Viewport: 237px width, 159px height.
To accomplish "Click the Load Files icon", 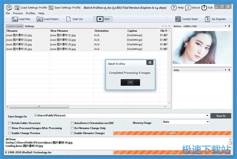I will pos(15,19).
